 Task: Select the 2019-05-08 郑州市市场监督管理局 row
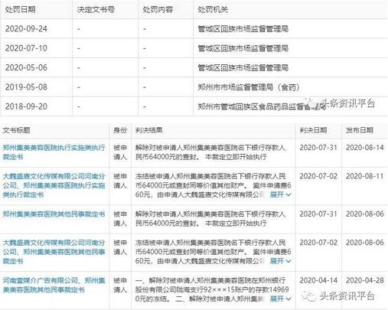(x=194, y=87)
